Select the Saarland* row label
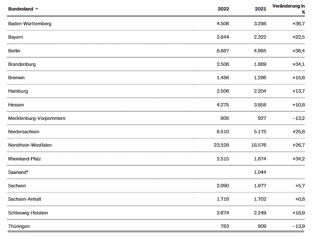Viewport: 312px width, 236px height. 18,172
